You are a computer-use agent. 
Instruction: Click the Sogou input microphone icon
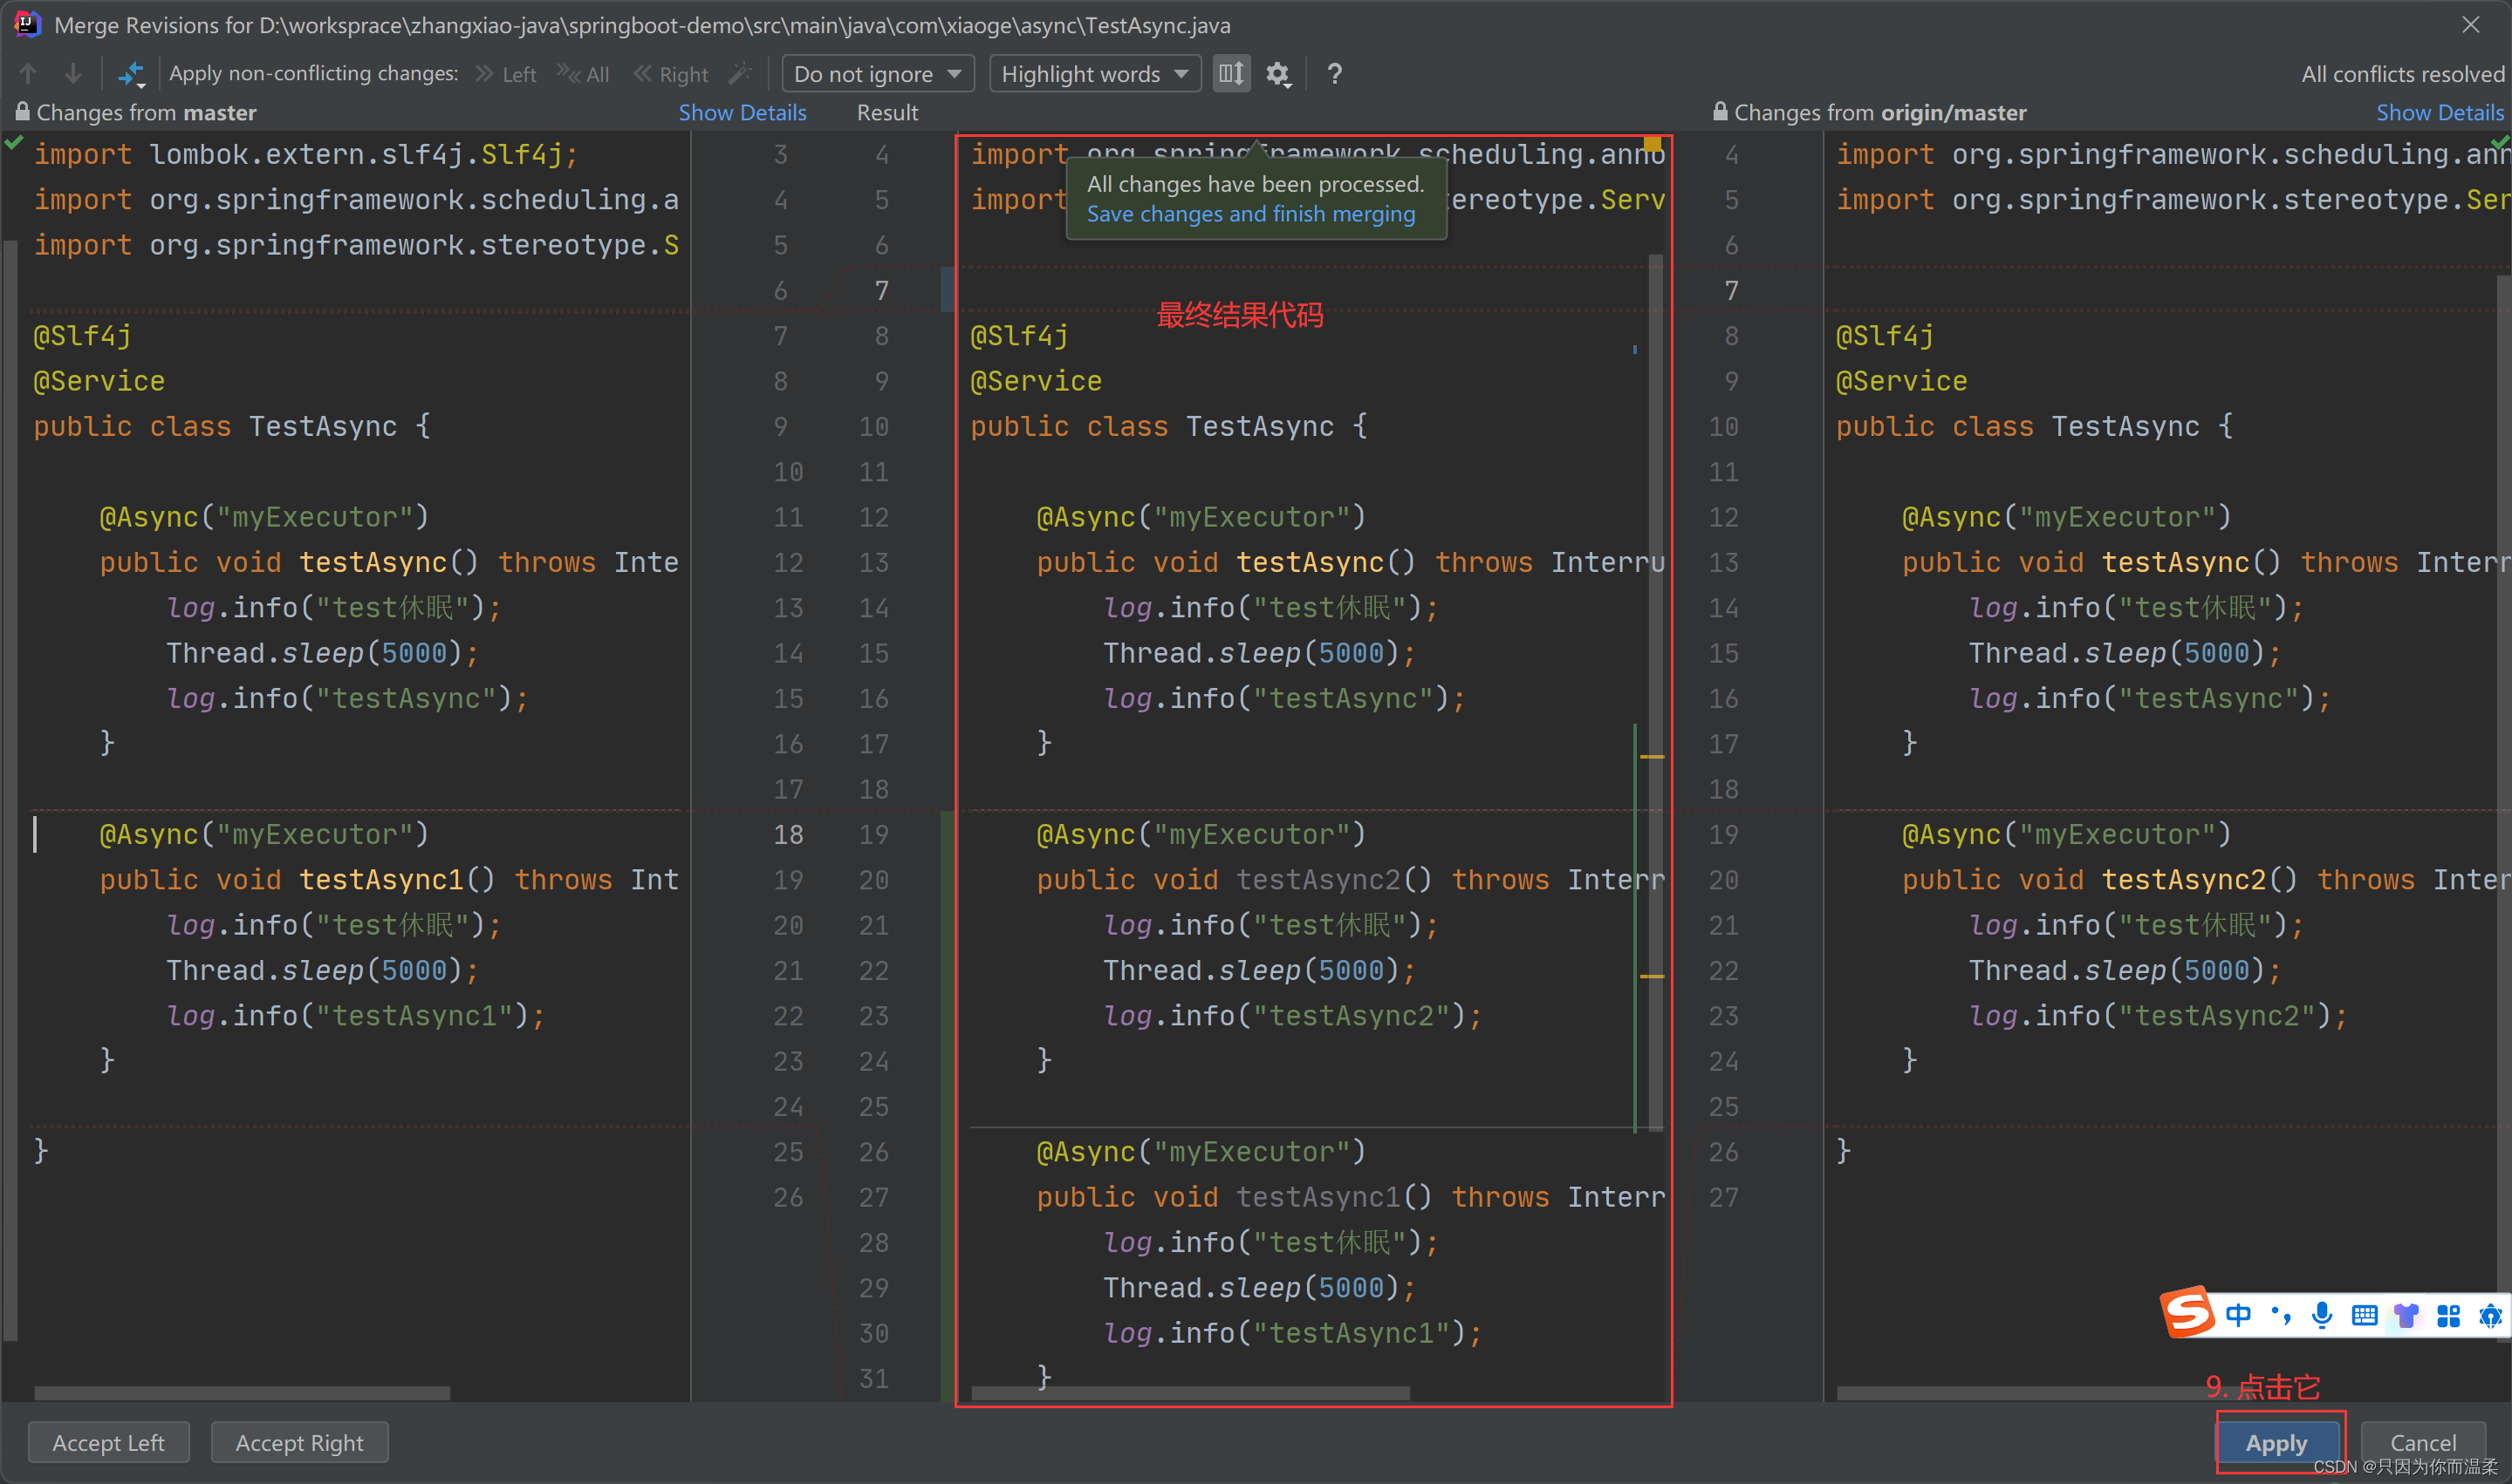(2322, 1315)
